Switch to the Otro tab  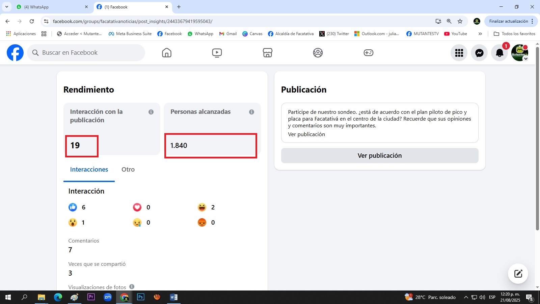coord(128,170)
